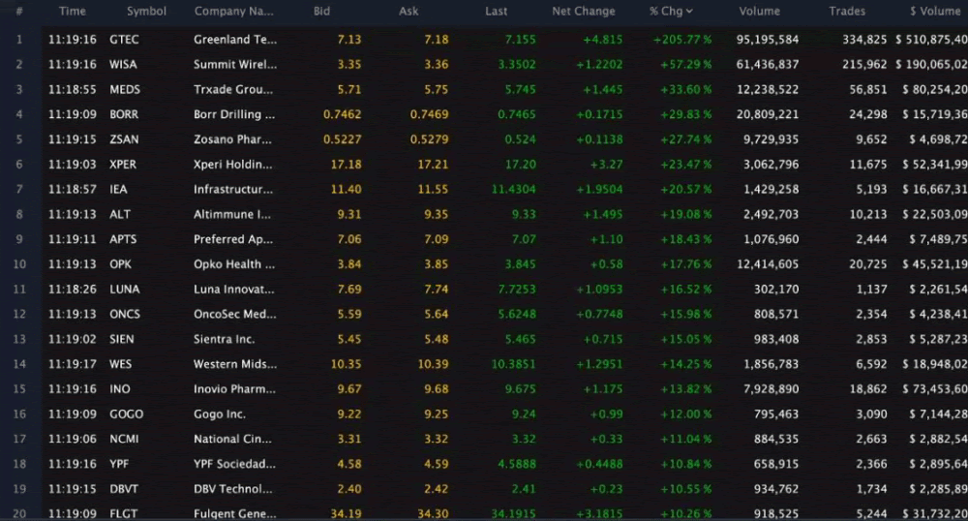
Task: Click company name Gogo Inc.
Action: point(219,414)
